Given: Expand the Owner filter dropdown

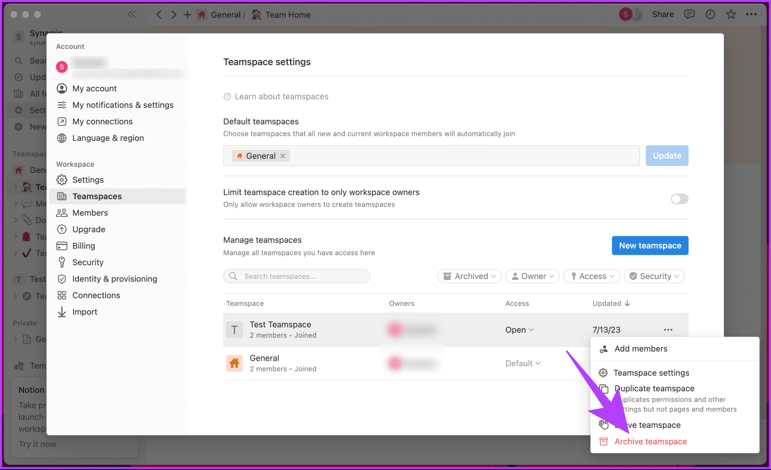Looking at the screenshot, I should coord(532,276).
